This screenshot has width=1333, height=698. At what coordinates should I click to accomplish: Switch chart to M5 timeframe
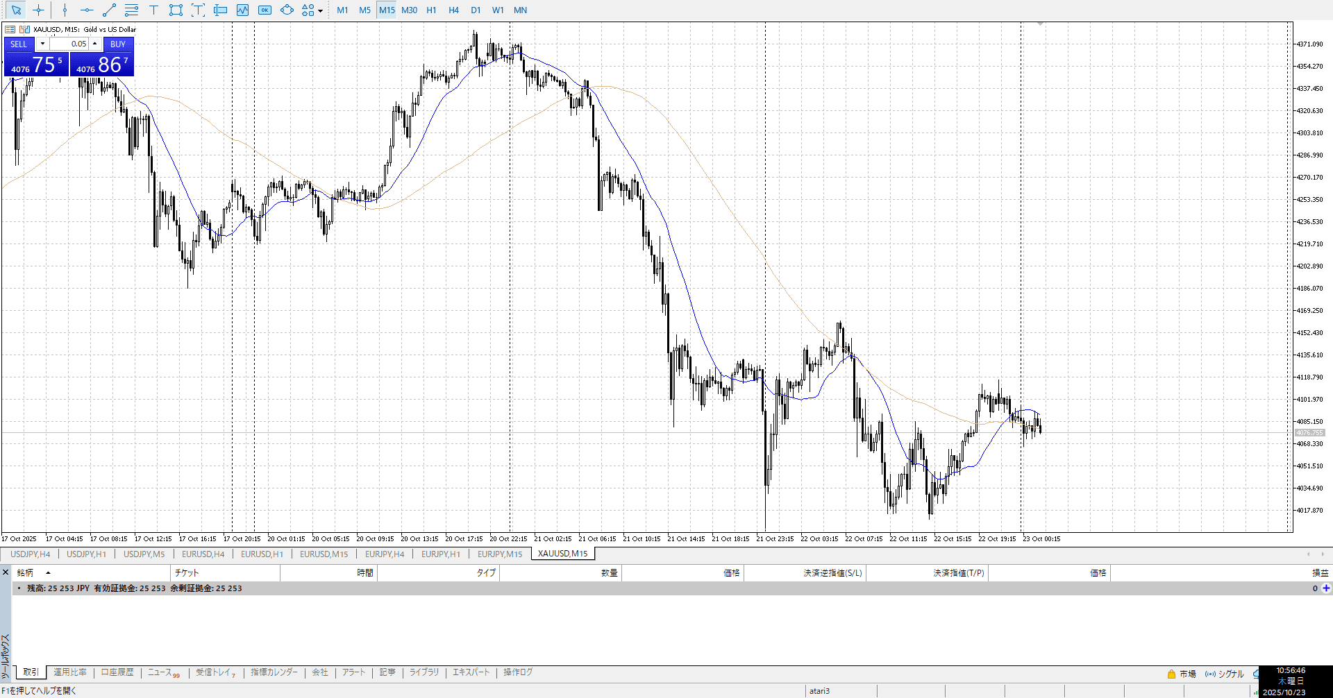364,10
